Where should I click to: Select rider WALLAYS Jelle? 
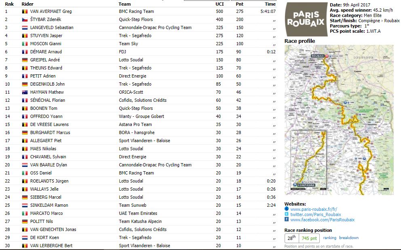[44, 189]
